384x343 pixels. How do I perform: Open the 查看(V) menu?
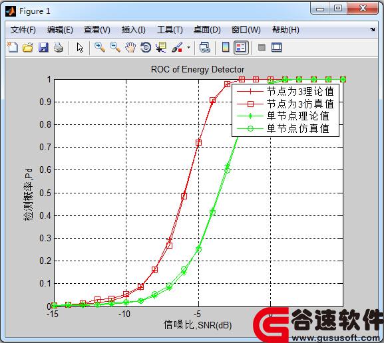point(97,30)
